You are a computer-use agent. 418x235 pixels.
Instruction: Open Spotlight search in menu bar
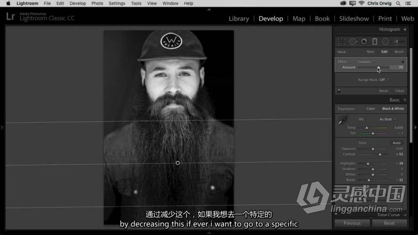tap(398, 4)
